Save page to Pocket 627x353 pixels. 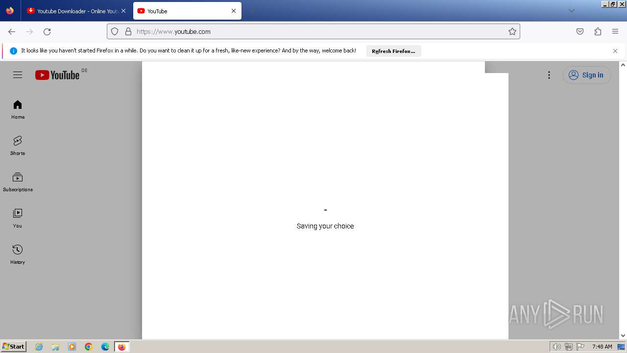(x=580, y=31)
